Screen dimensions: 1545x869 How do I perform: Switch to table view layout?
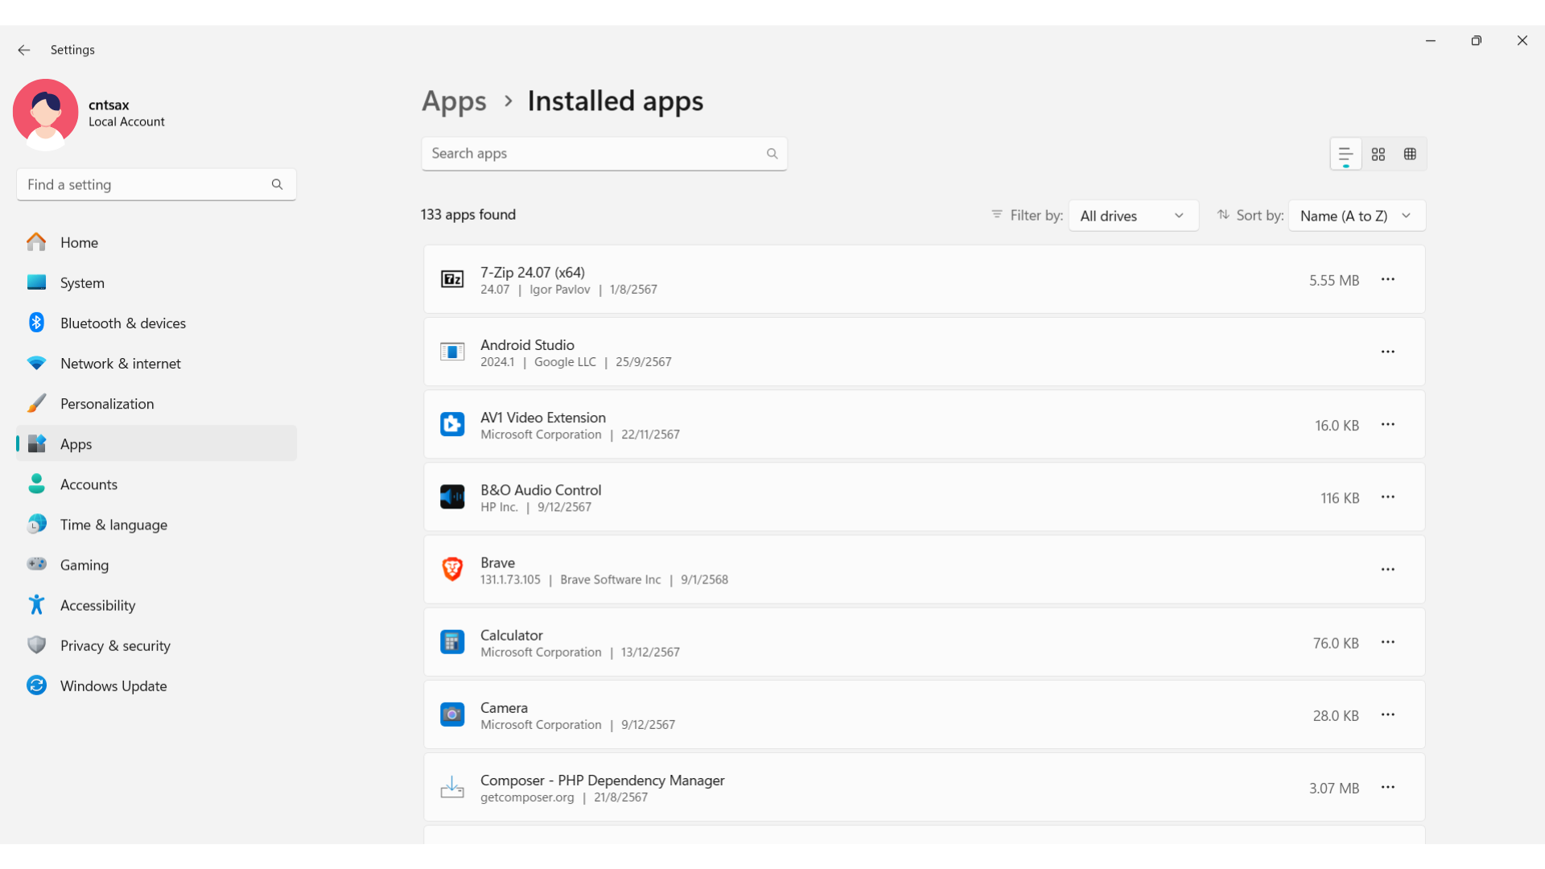[1410, 154]
